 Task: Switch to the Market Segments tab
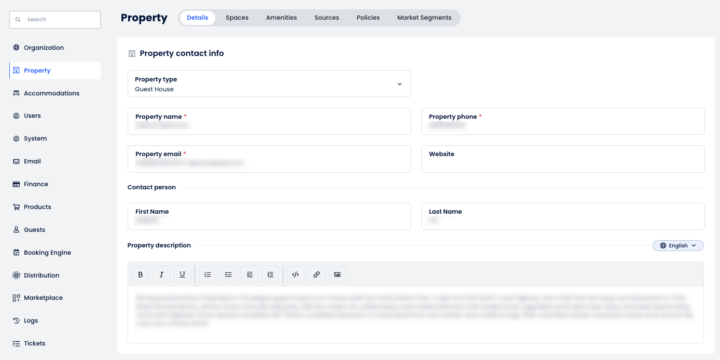pos(424,18)
